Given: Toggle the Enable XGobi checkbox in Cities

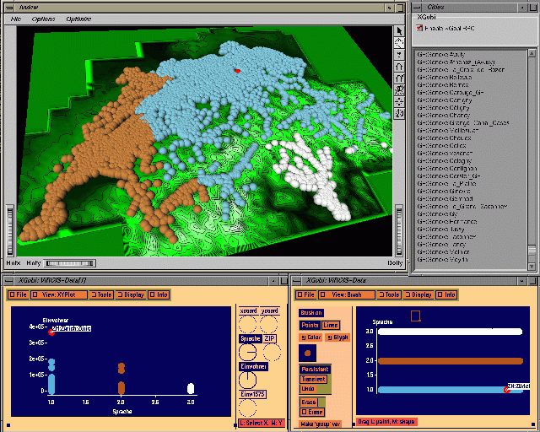Looking at the screenshot, I should (420, 29).
